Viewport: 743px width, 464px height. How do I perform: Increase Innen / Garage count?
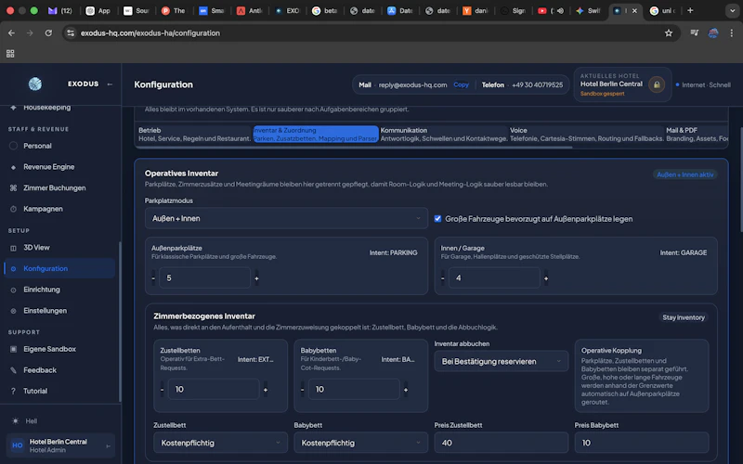[x=546, y=277]
